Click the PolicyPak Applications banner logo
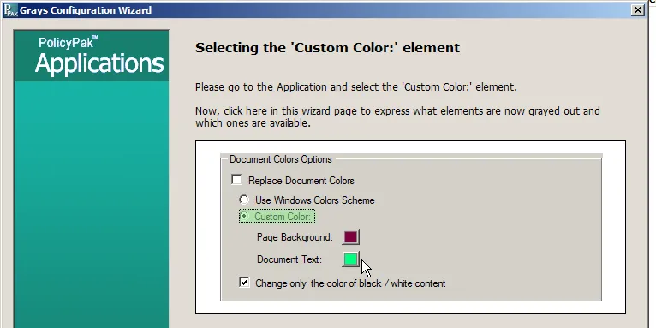 point(92,56)
